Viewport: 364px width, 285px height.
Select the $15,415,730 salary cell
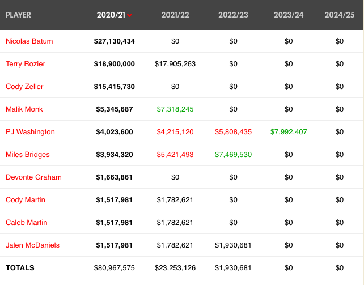pos(114,87)
